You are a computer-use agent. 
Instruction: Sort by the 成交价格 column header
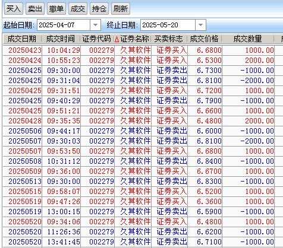point(204,39)
